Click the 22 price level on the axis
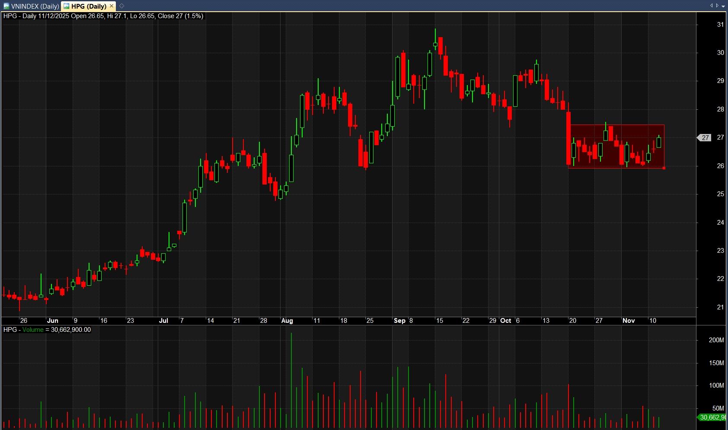This screenshot has width=728, height=430. click(720, 279)
